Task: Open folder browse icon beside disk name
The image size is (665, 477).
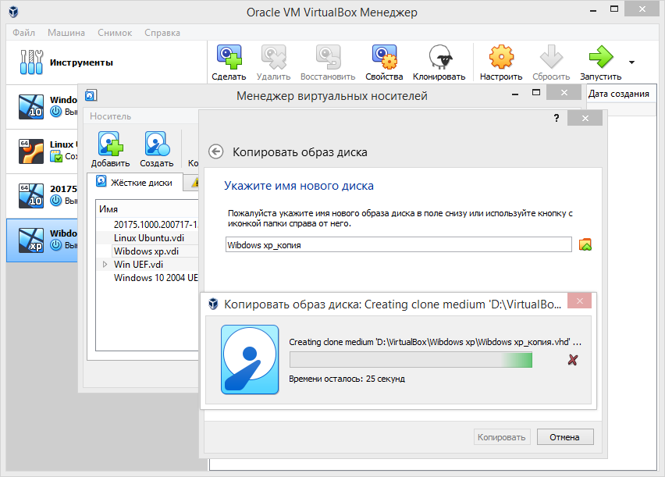Action: click(585, 245)
